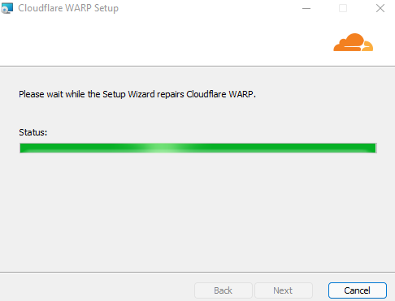The height and width of the screenshot is (301, 395).
Task: Click the disabled Next button
Action: pos(283,290)
